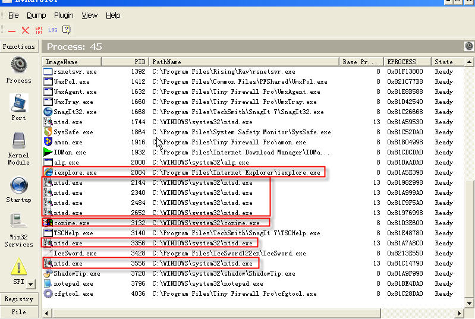Screen dimensions: 475x319
Task: Click the GDT IDT toolbar icon
Action: pos(39,30)
